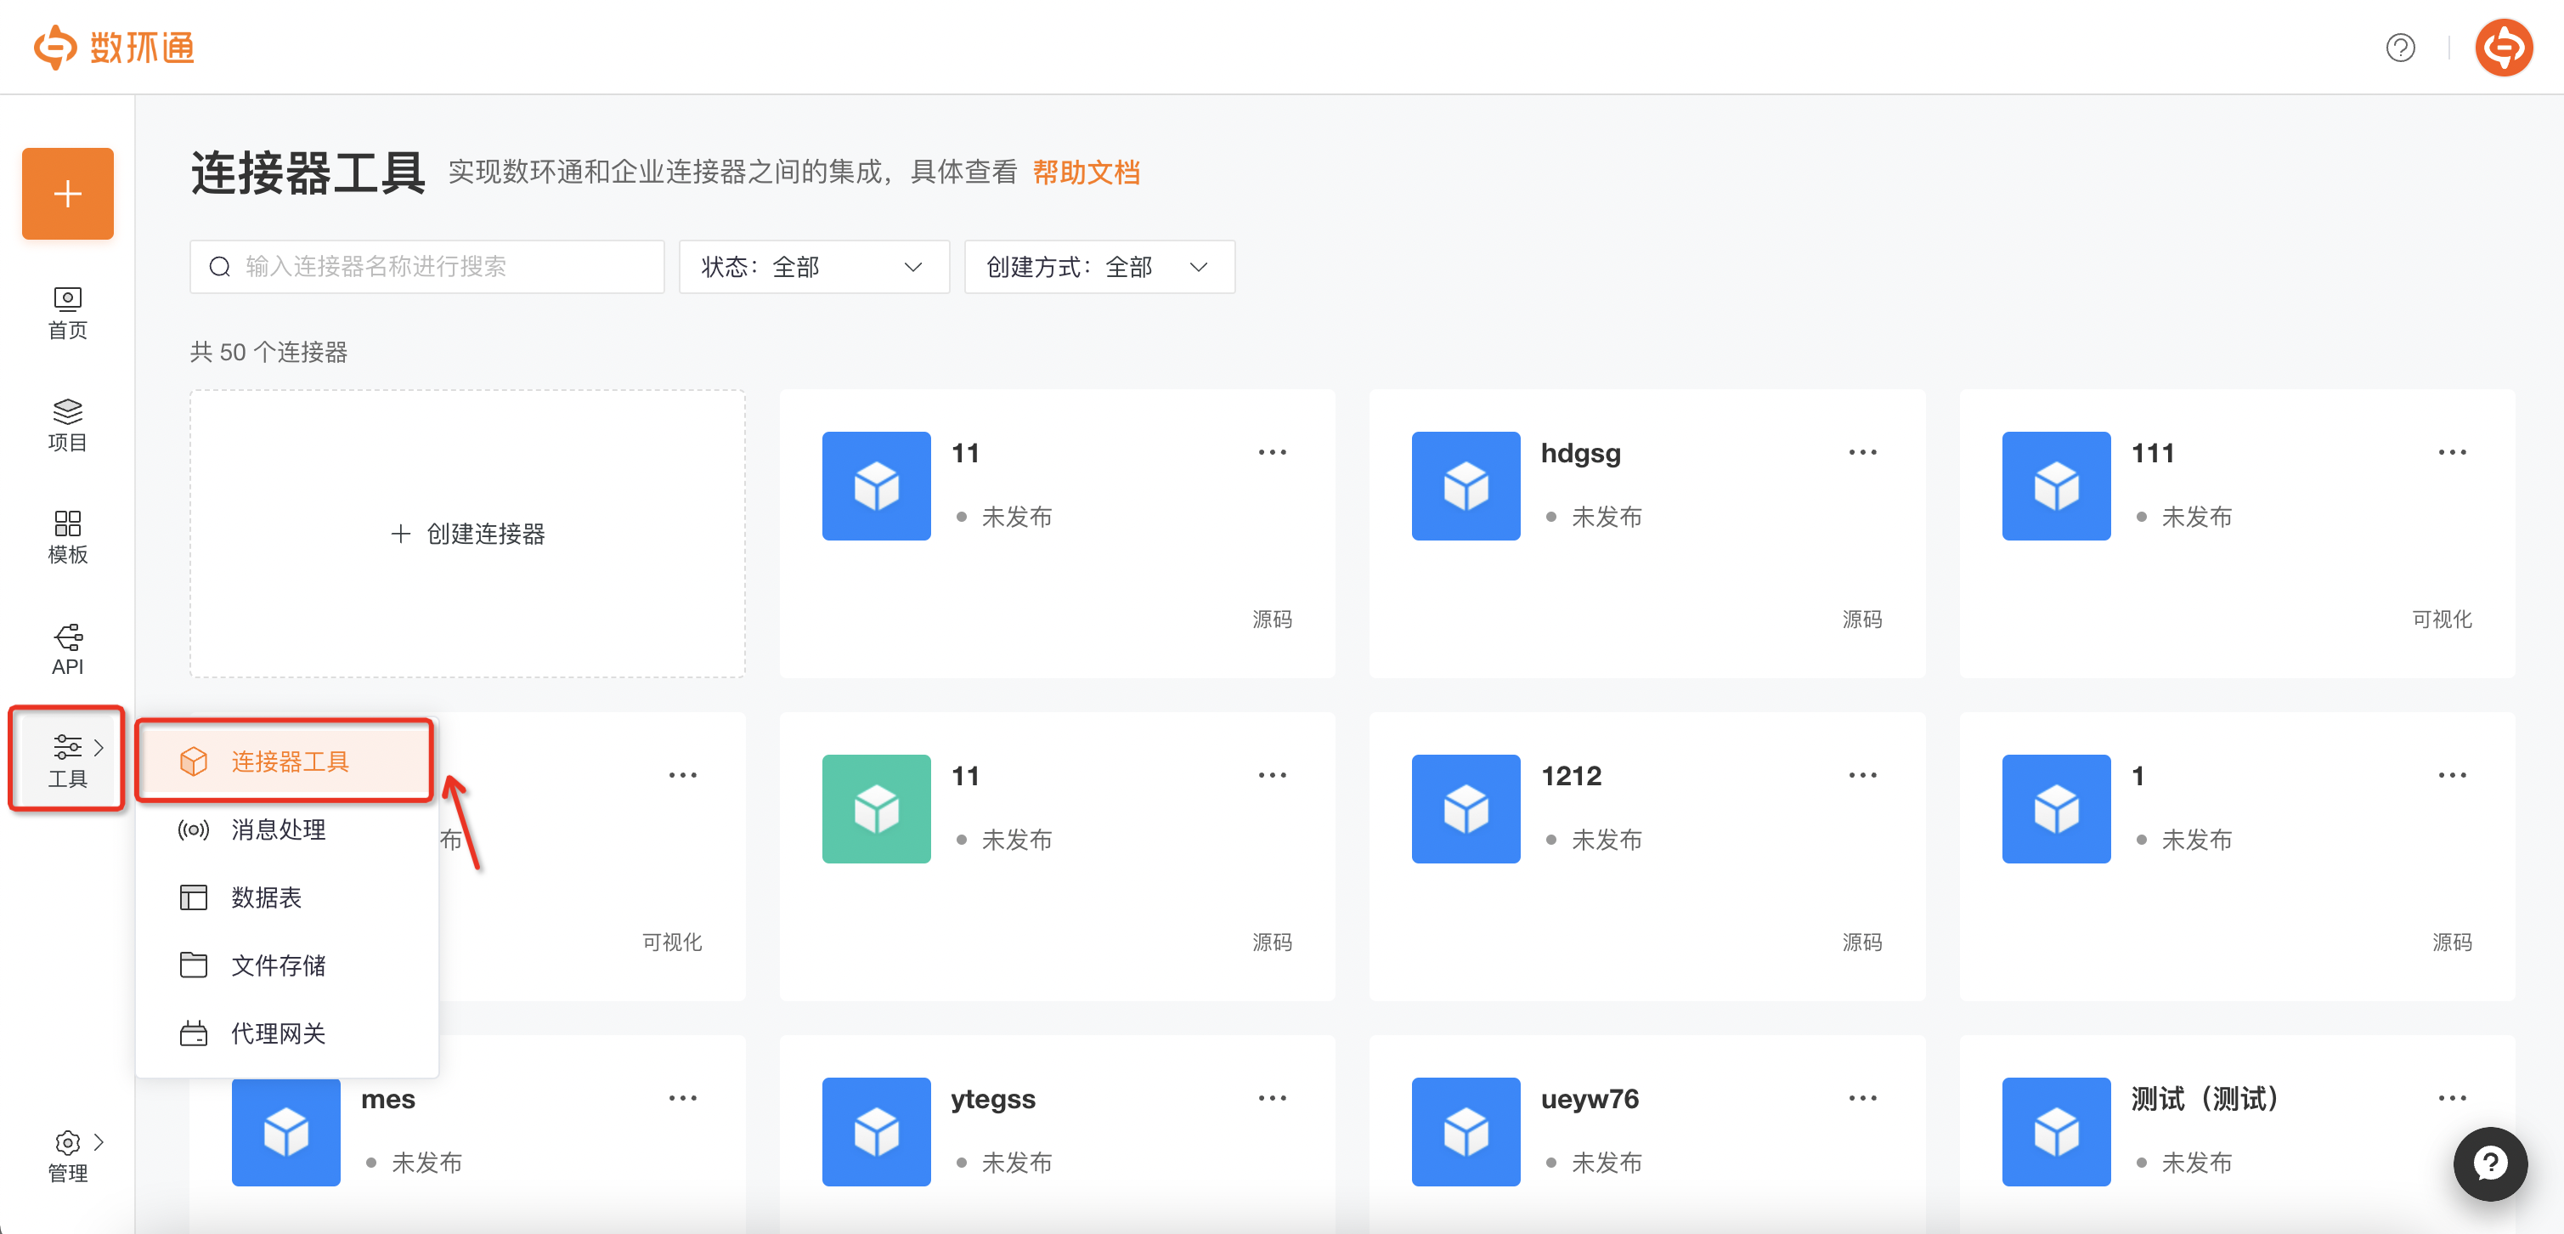Viewport: 2564px width, 1234px height.
Task: Go to 首页 in sidebar
Action: point(68,313)
